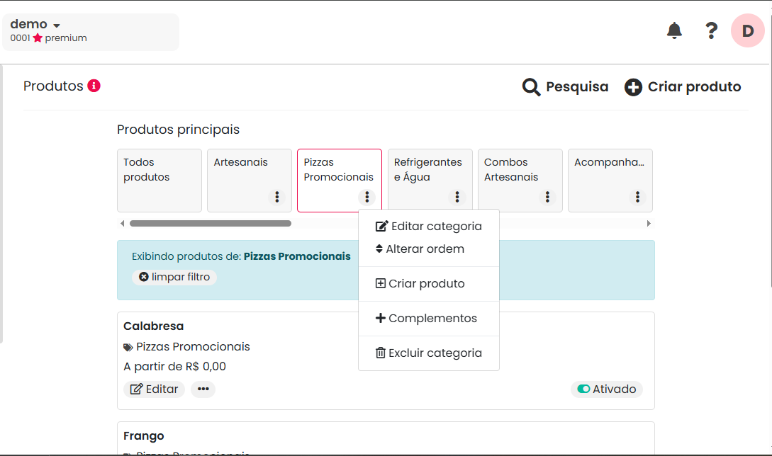
Task: Clear filter with limpar filtro
Action: 174,277
